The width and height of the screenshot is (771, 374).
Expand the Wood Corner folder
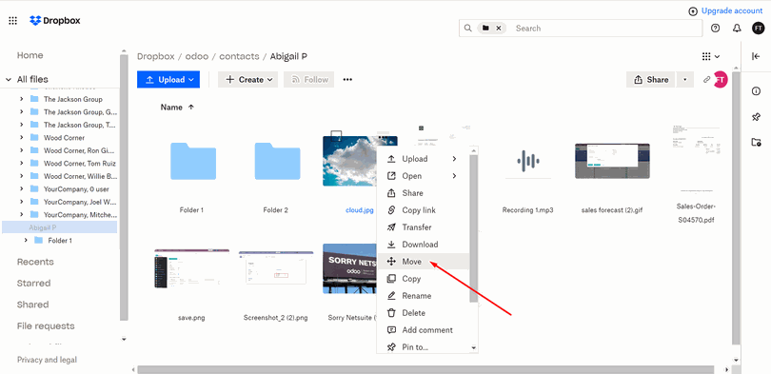point(21,138)
